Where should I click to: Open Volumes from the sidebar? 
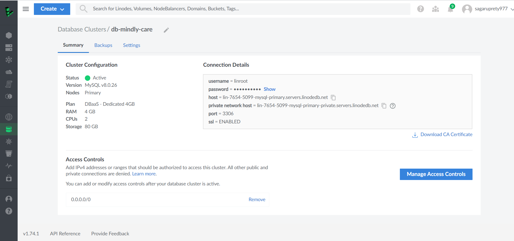[9, 47]
